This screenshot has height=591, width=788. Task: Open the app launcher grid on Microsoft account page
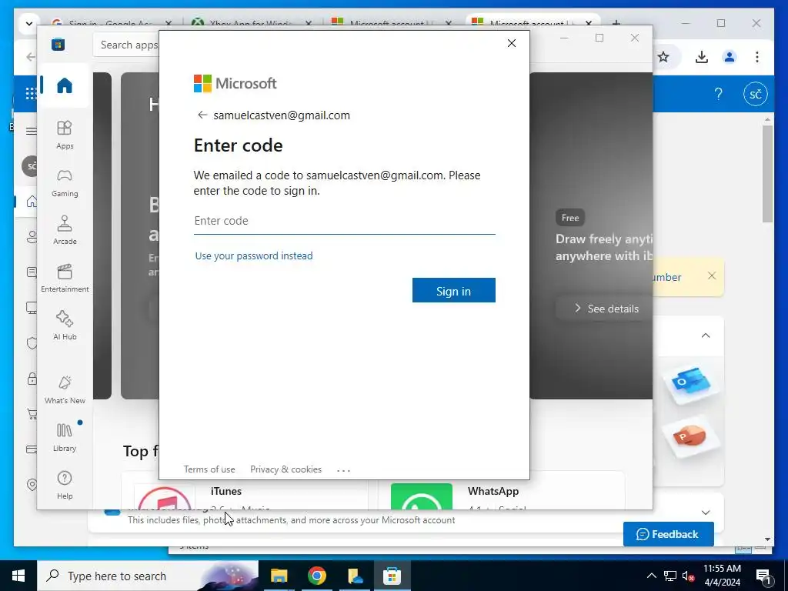pyautogui.click(x=31, y=93)
